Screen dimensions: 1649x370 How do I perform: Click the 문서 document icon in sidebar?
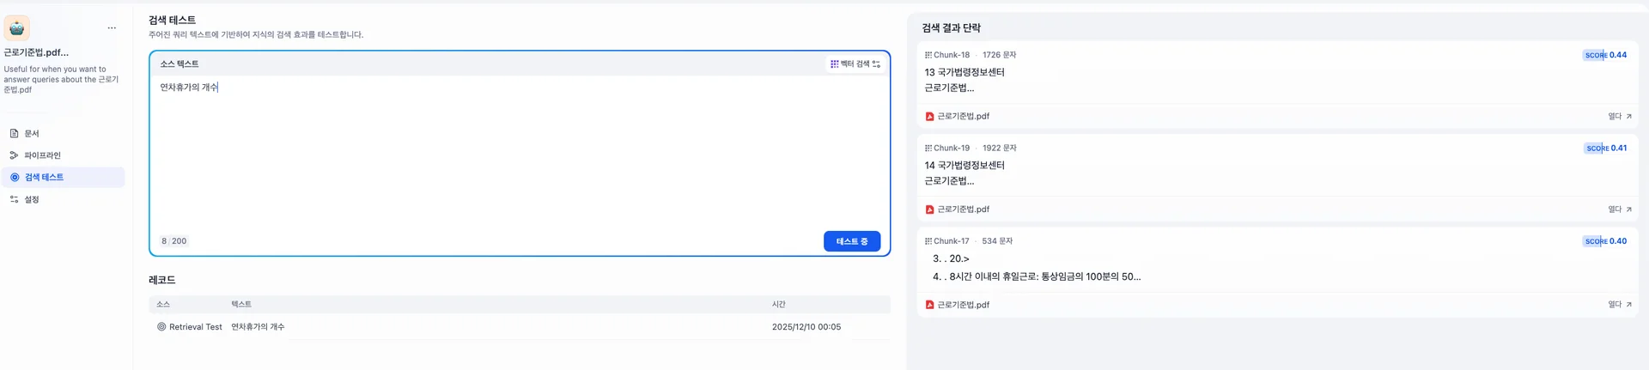(14, 134)
